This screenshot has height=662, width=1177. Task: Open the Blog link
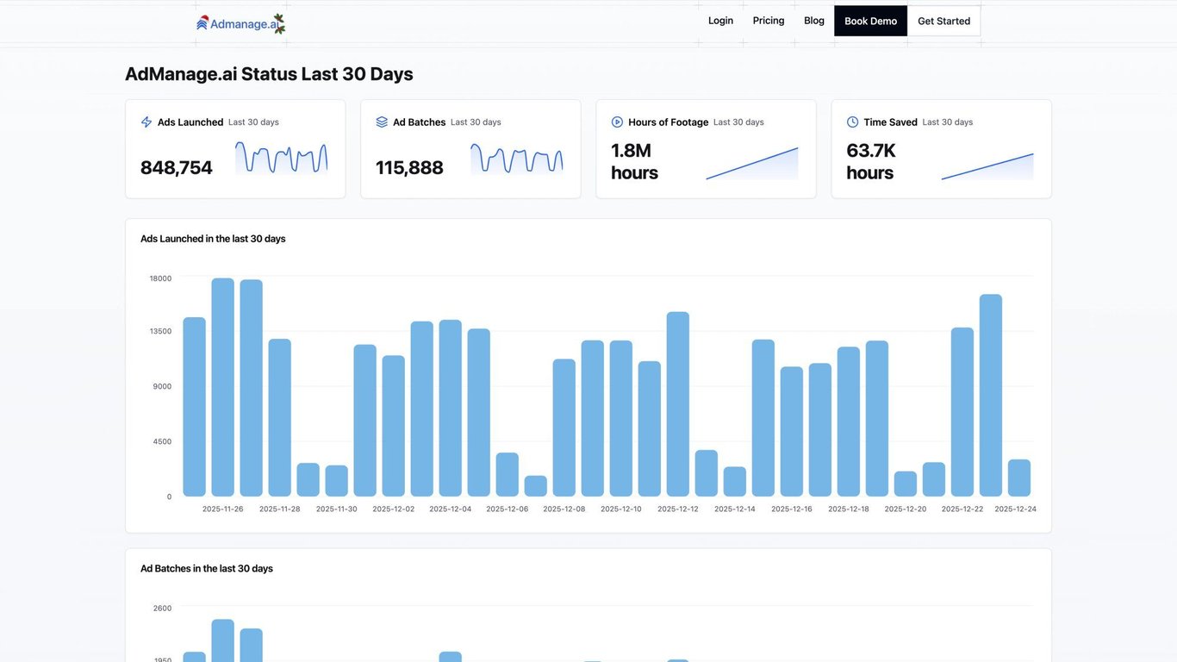point(814,21)
